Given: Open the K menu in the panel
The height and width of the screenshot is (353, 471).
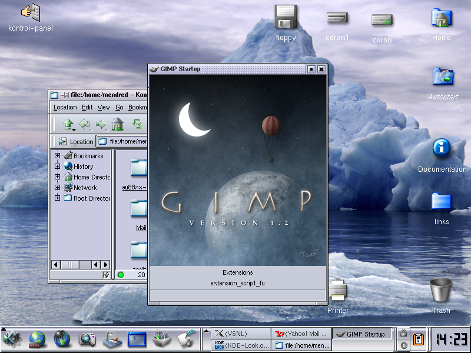Looking at the screenshot, I should click(12, 339).
